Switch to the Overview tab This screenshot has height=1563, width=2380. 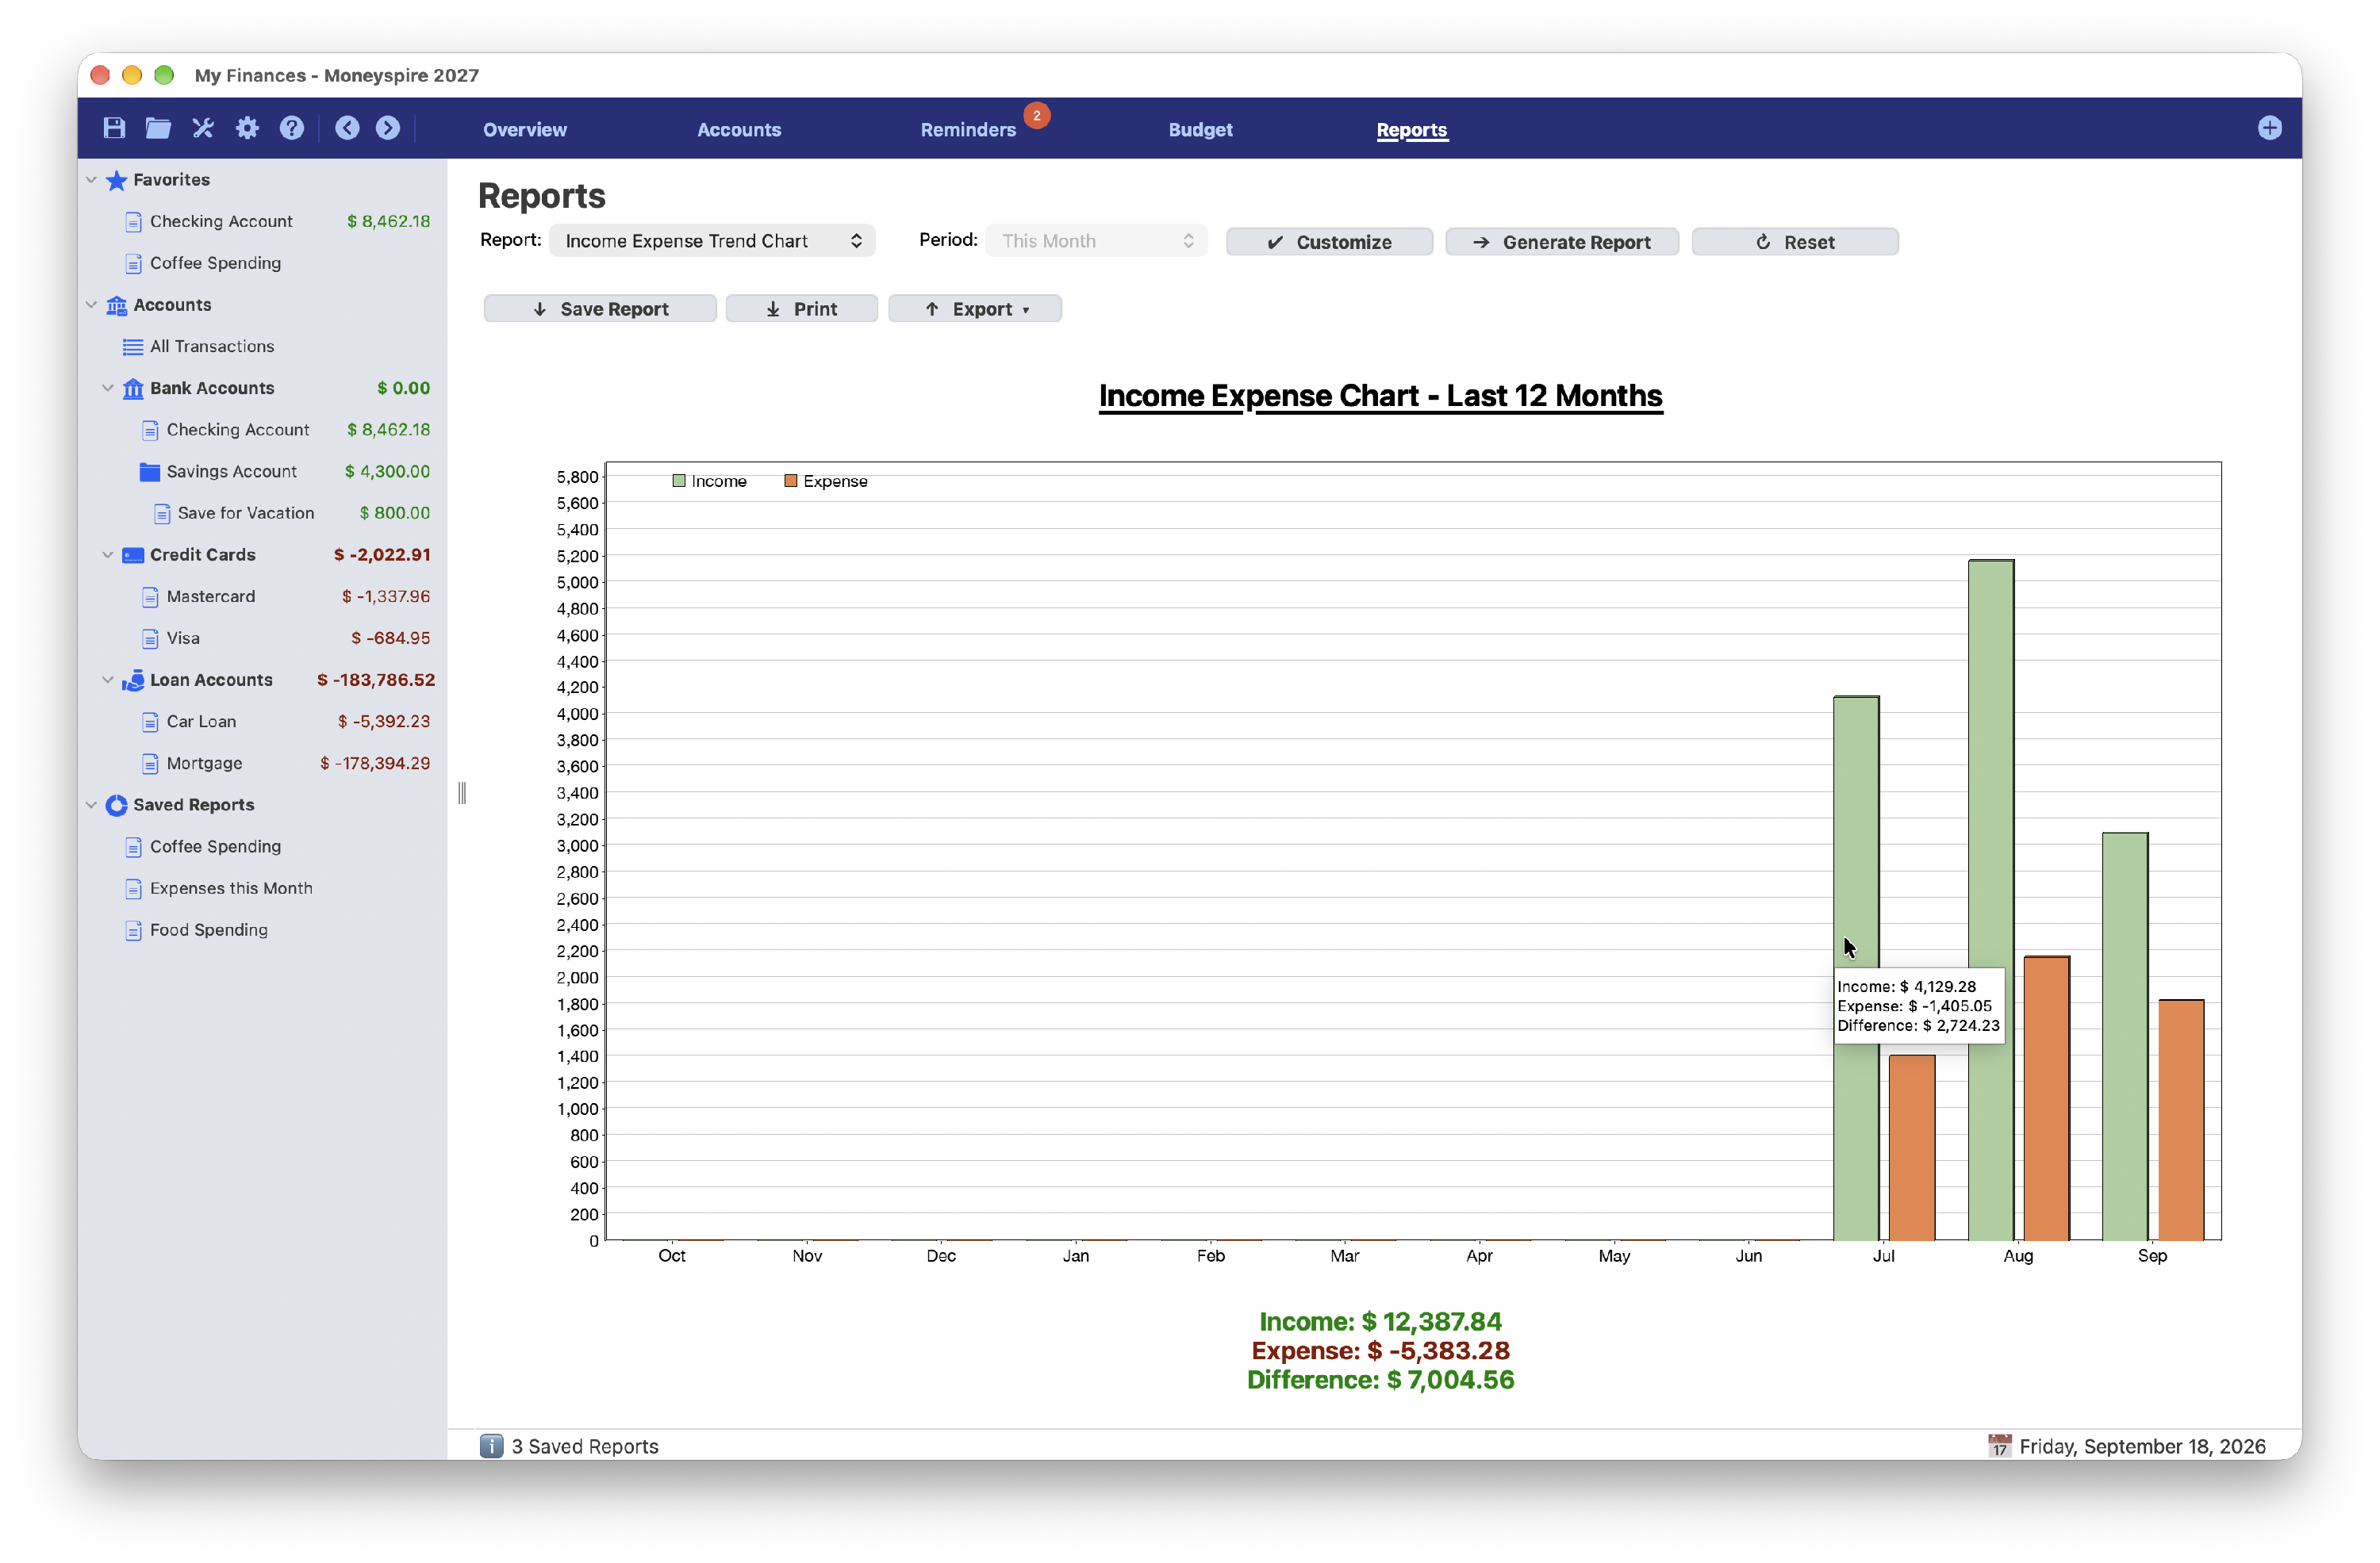pos(525,130)
